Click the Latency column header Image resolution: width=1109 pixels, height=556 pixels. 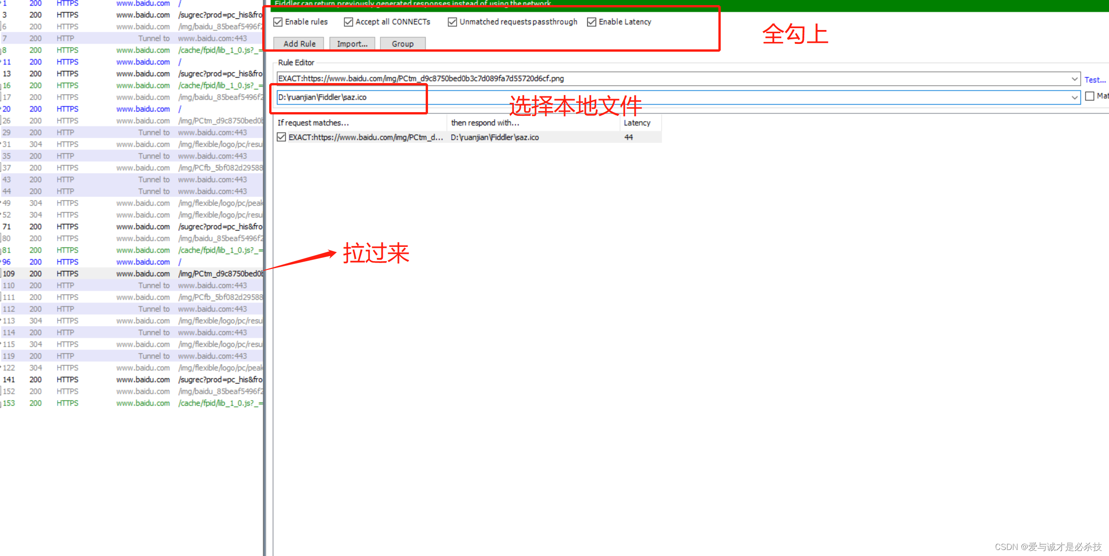coord(637,123)
